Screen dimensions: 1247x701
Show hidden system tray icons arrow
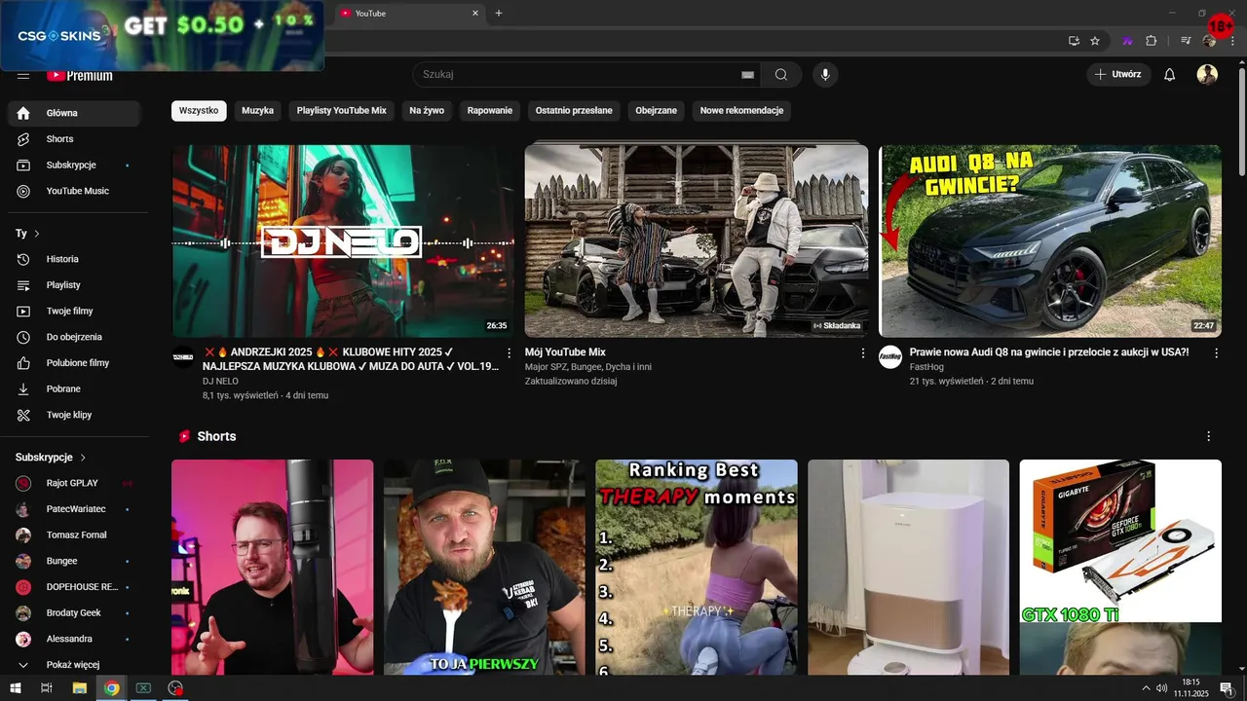(1146, 688)
